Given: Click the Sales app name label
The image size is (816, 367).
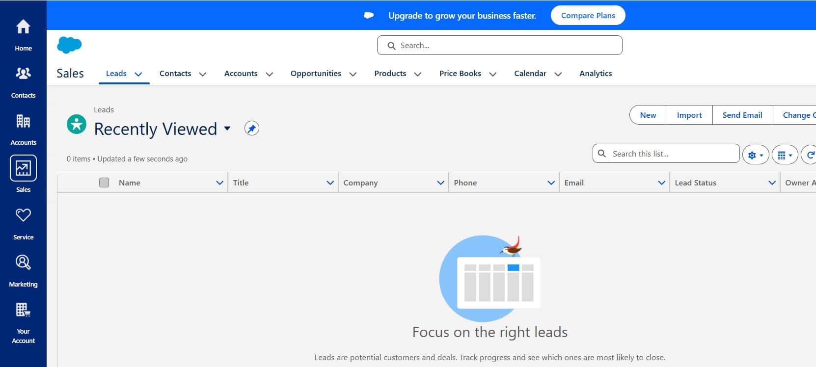Looking at the screenshot, I should click(x=70, y=74).
